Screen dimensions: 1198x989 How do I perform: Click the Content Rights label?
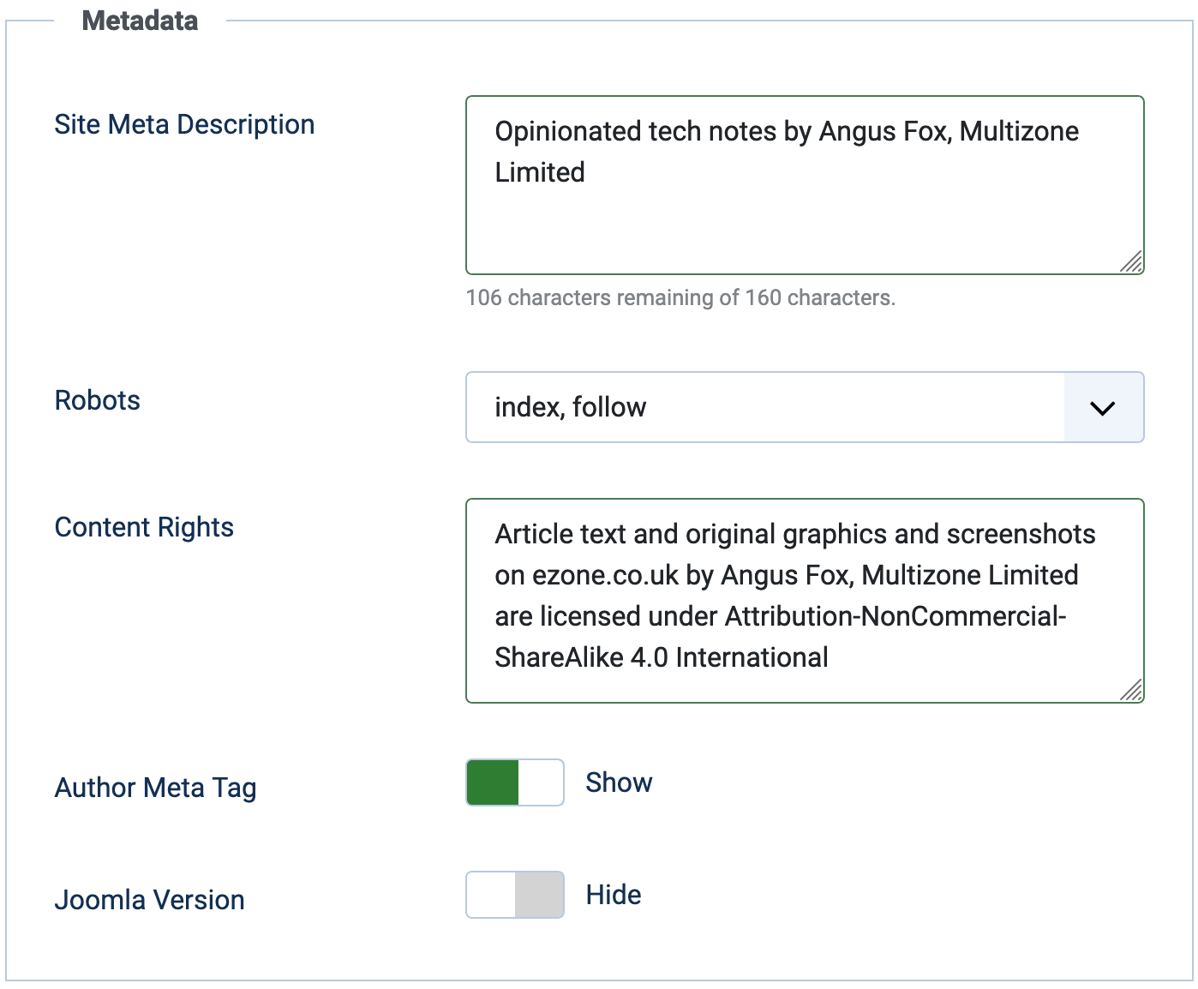tap(144, 528)
